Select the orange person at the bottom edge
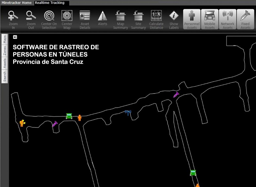256x187 pixels. [198, 185]
